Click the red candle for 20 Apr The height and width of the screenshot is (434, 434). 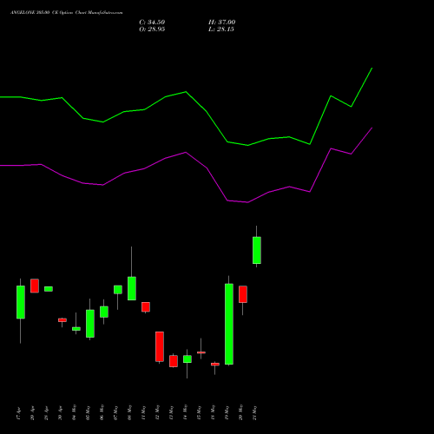35,286
